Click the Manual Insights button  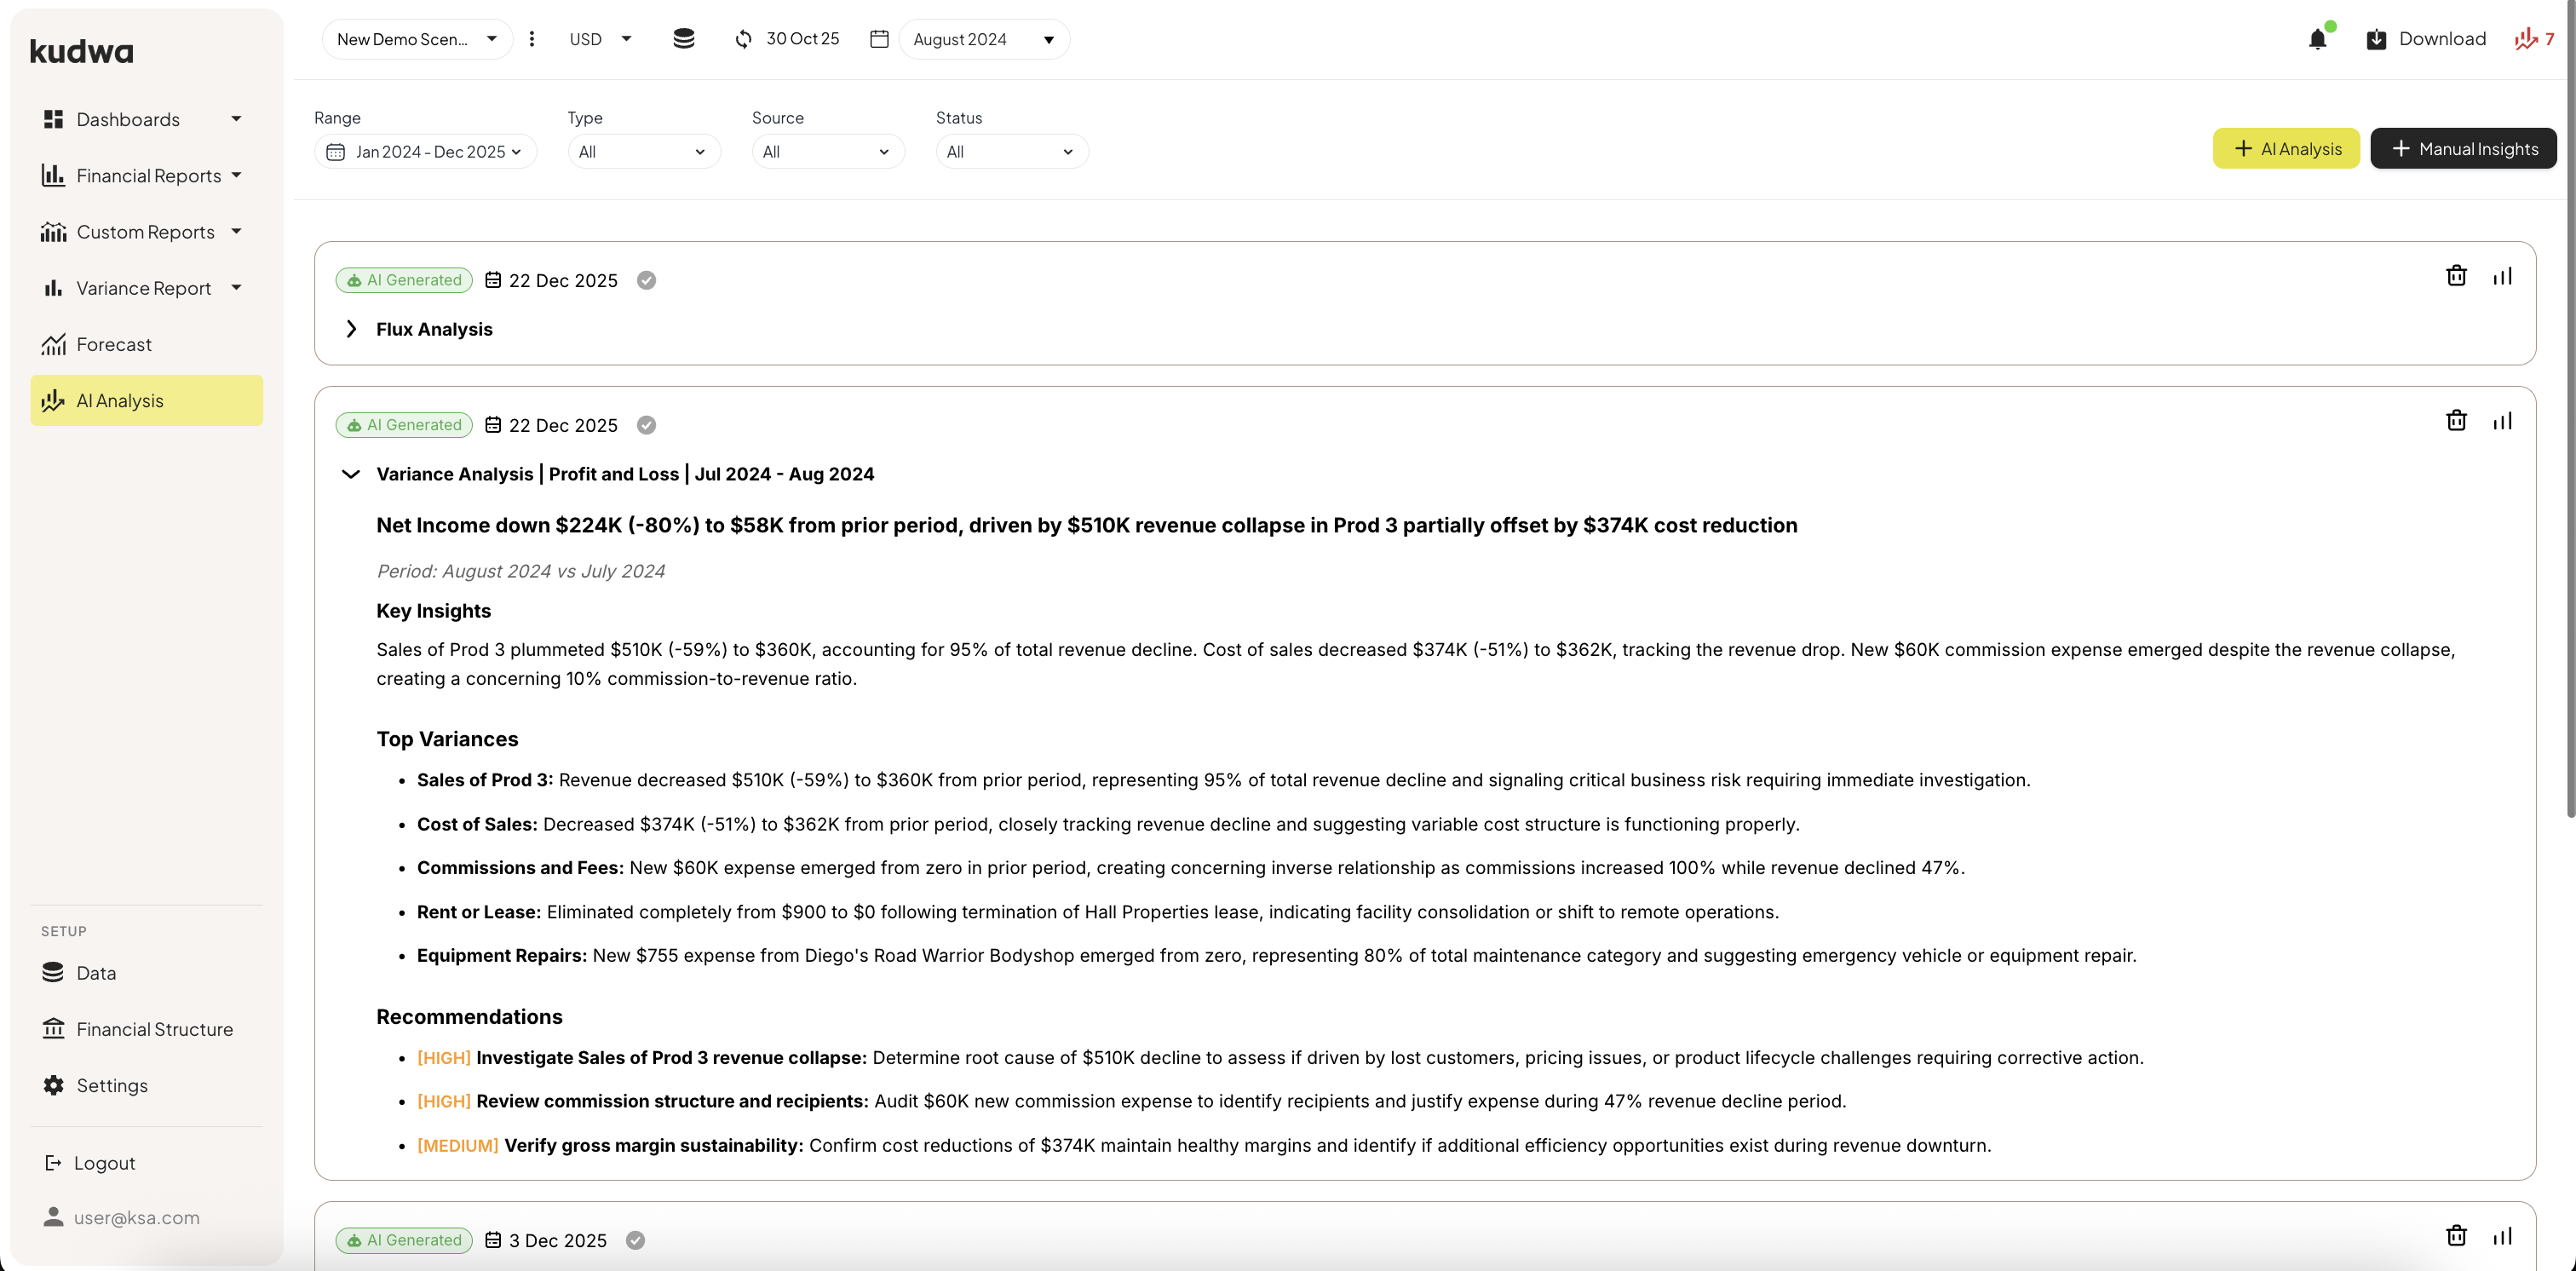[x=2463, y=148]
